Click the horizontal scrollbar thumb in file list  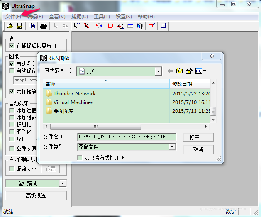(96, 127)
